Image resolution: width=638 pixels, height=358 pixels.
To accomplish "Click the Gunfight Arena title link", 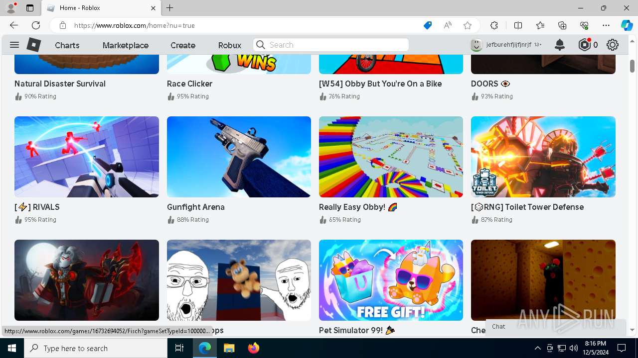I will point(196,207).
